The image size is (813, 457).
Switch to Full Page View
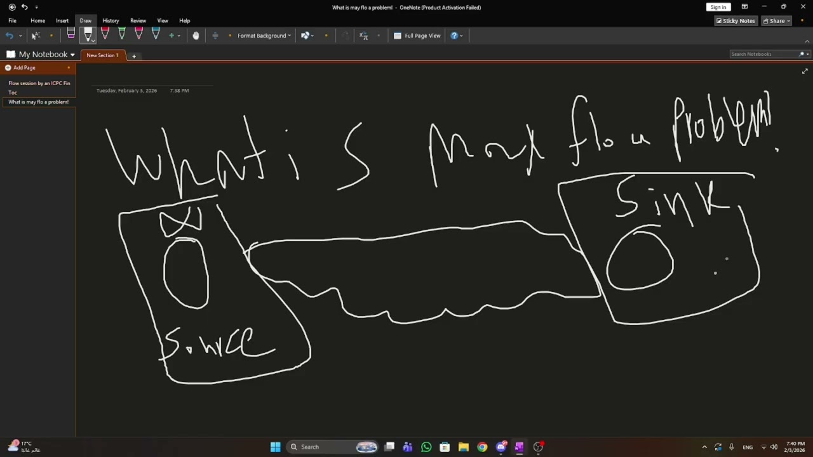coord(417,36)
